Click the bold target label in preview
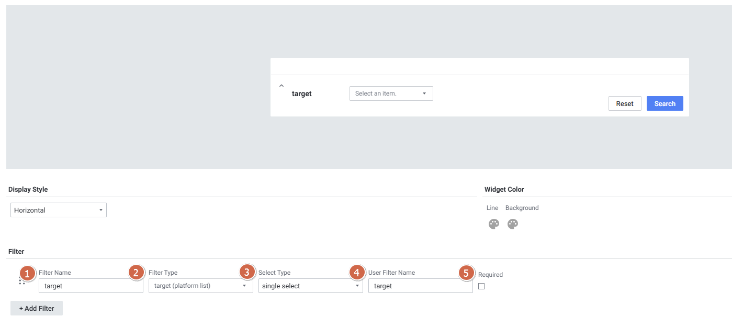732x328 pixels. (302, 94)
